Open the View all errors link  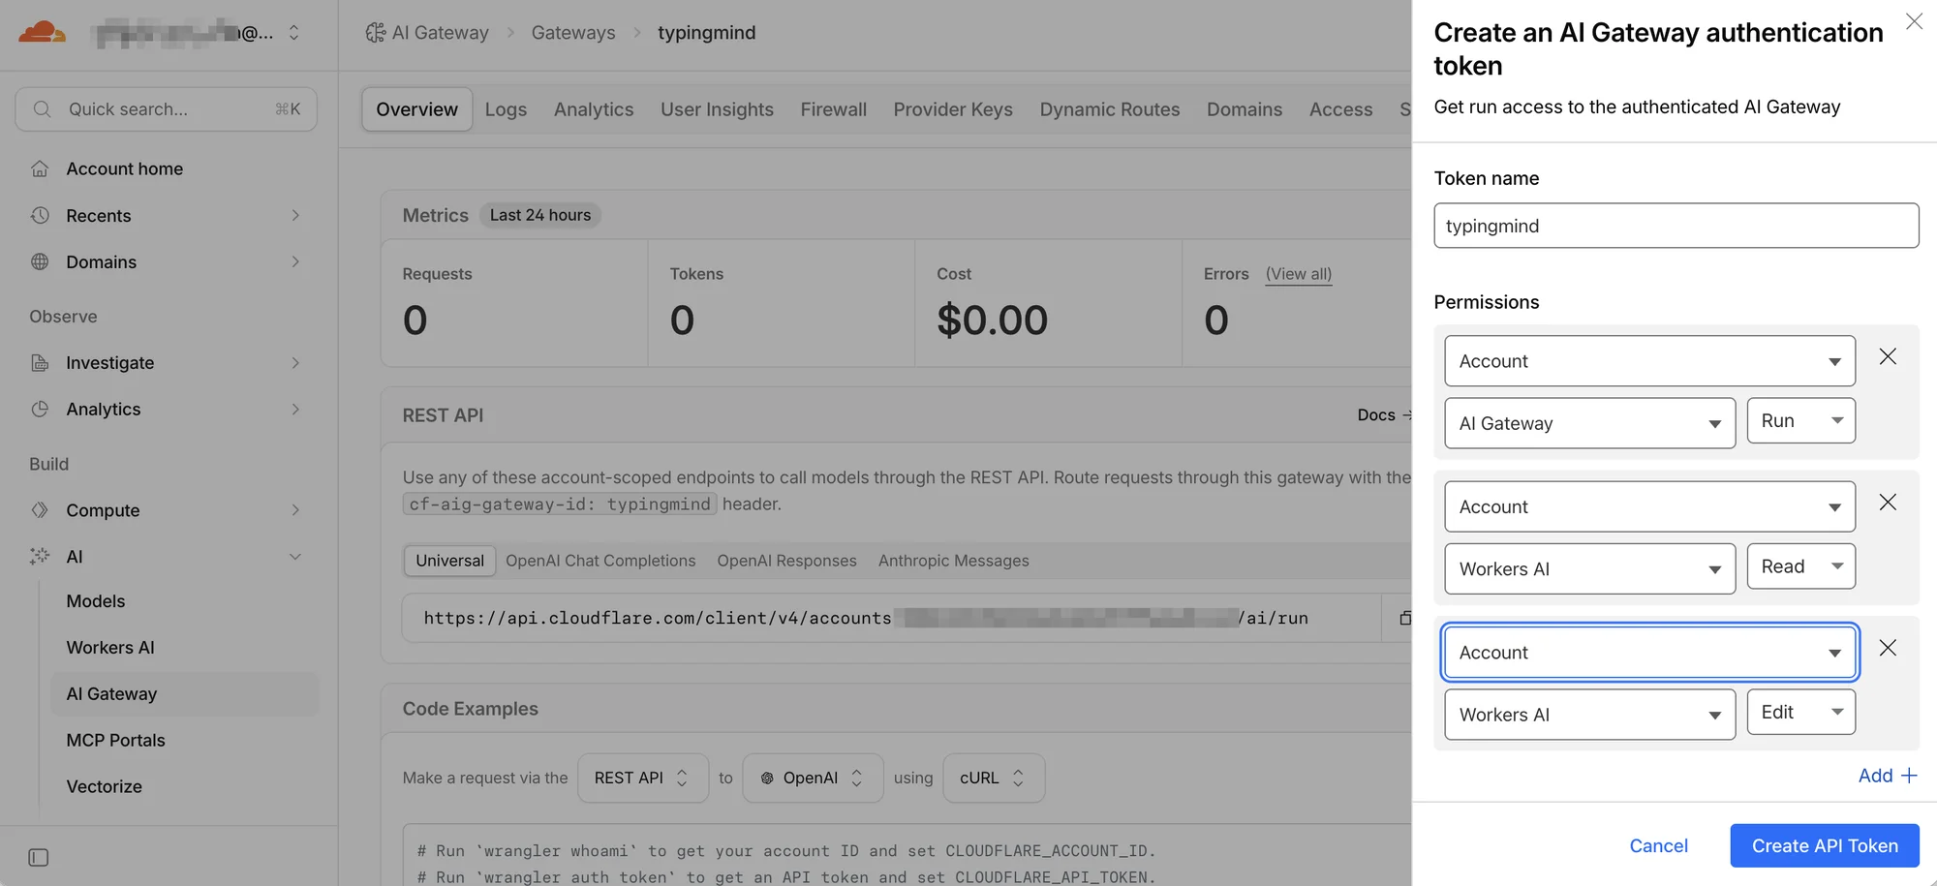[x=1299, y=274]
